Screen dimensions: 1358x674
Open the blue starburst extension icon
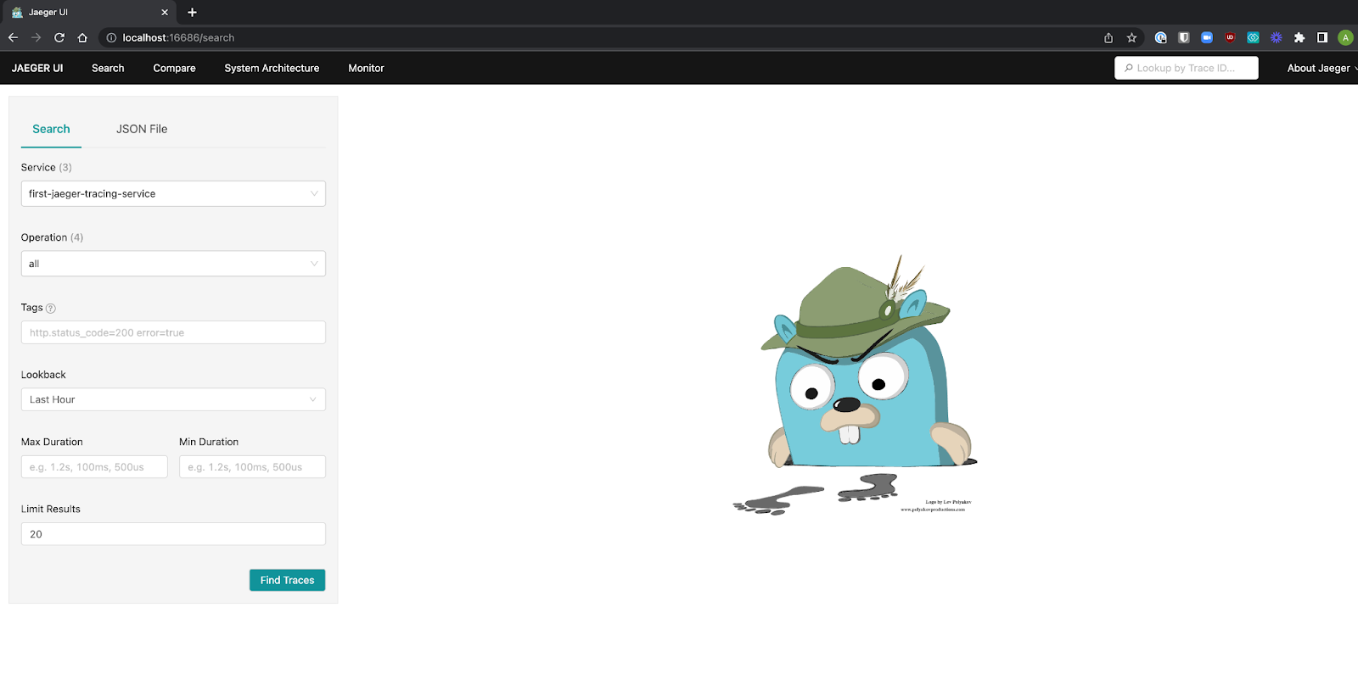(1276, 37)
